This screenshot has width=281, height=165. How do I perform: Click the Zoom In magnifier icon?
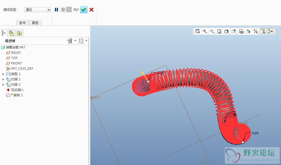pyautogui.click(x=205, y=31)
